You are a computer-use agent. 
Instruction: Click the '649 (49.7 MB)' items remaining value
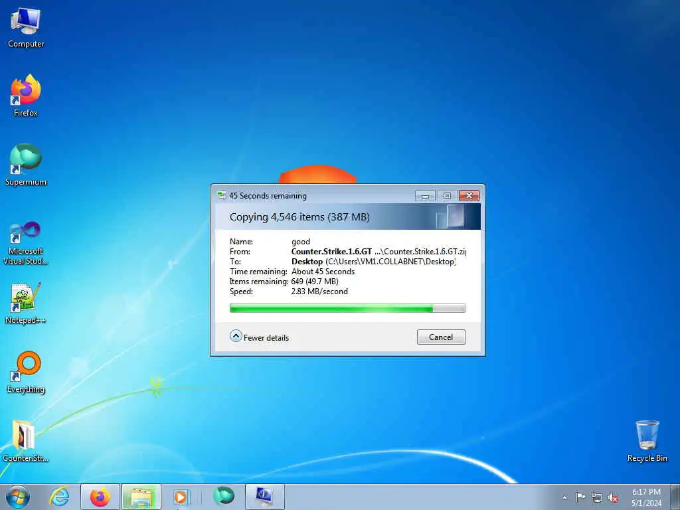315,282
